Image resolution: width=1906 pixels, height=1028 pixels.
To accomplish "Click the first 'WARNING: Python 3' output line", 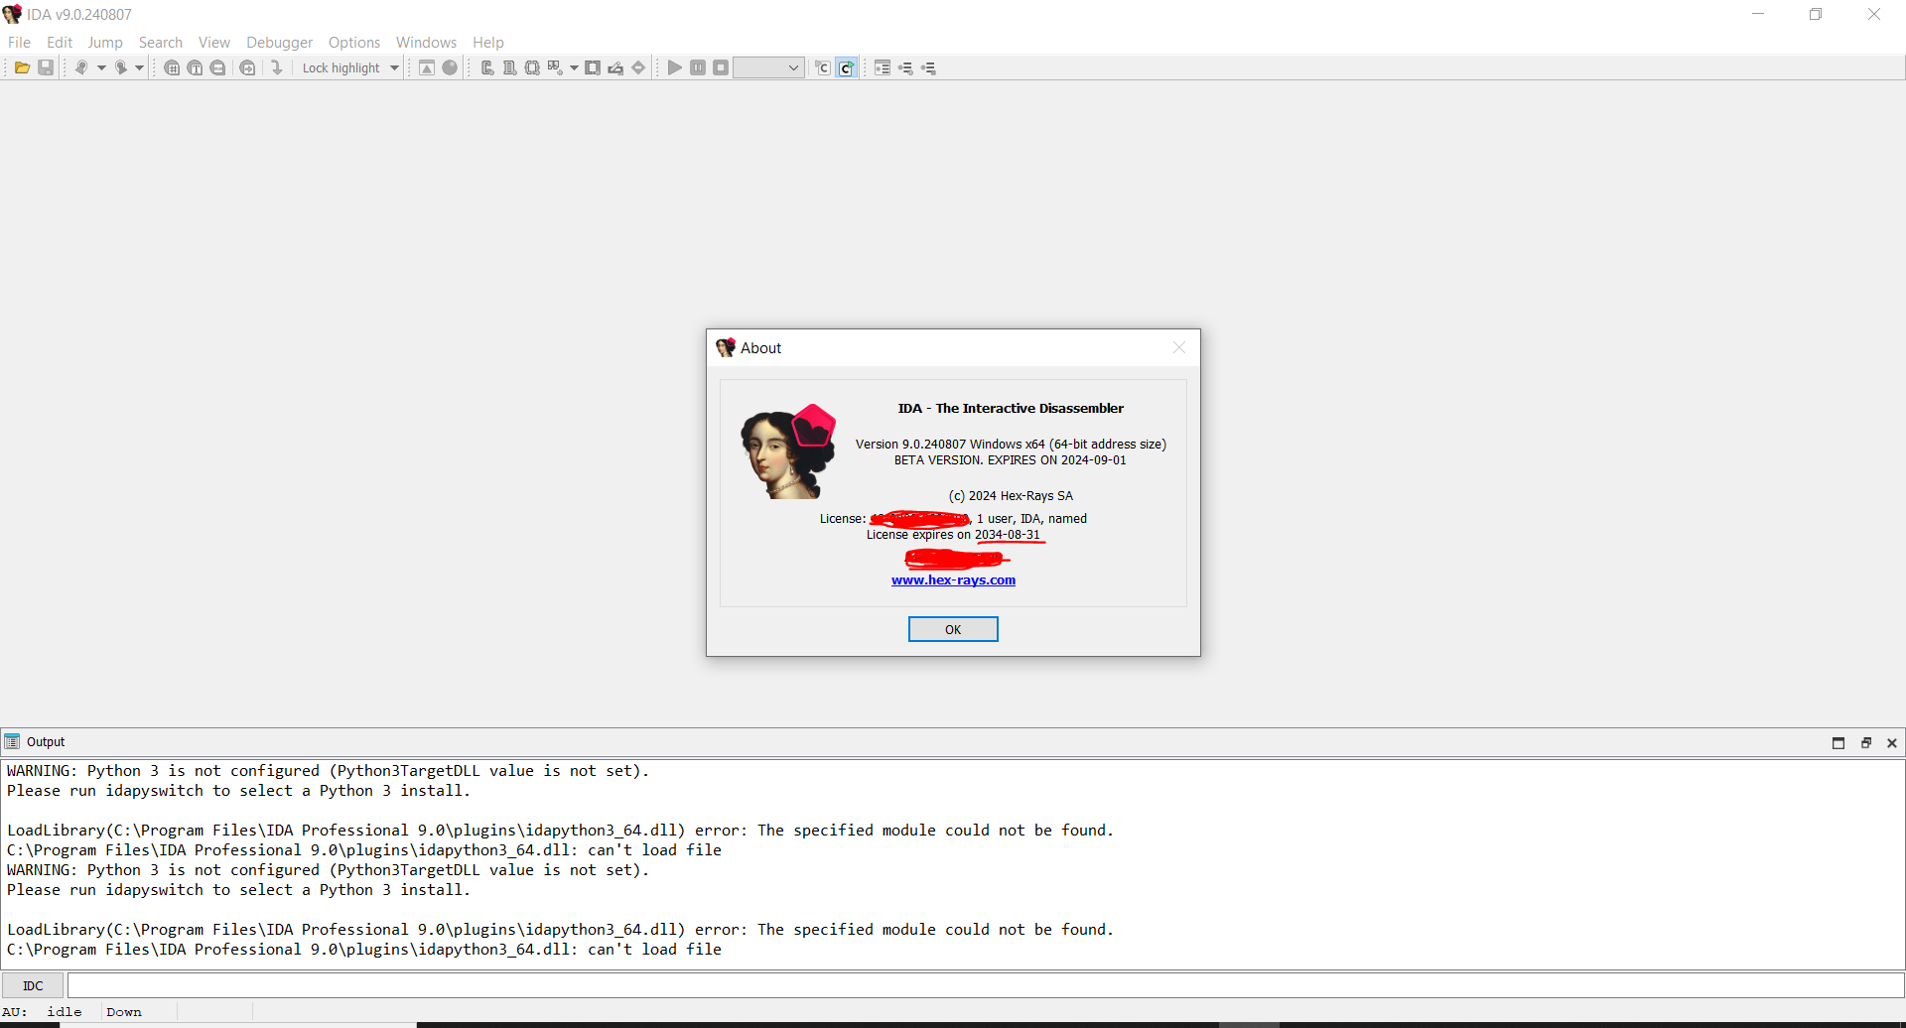I will (328, 771).
